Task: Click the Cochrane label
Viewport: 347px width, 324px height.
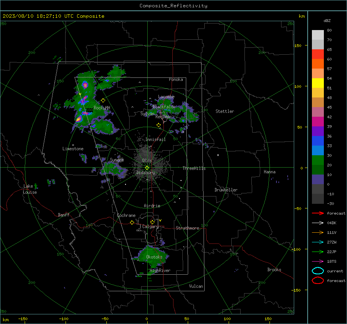Action: (126, 215)
